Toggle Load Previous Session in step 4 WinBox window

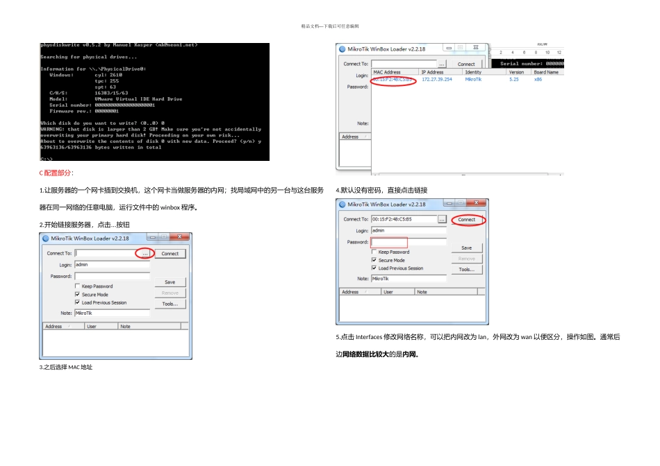(374, 268)
